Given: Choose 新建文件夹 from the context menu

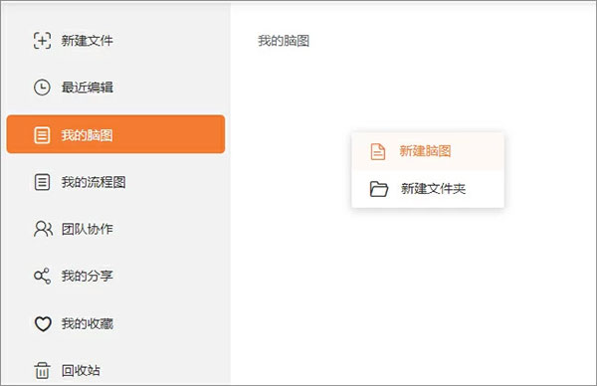Looking at the screenshot, I should point(428,189).
